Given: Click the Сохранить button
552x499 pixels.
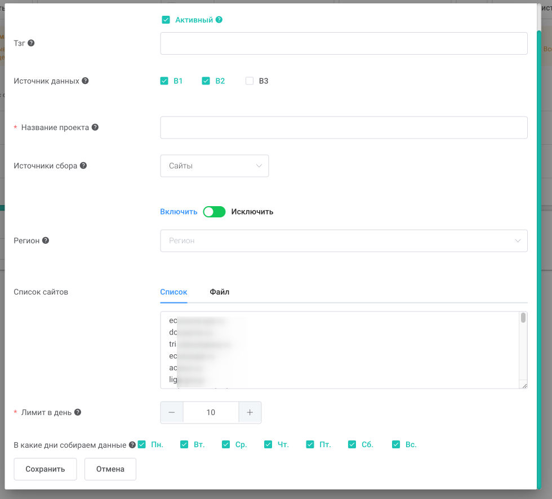Looking at the screenshot, I should click(x=45, y=469).
